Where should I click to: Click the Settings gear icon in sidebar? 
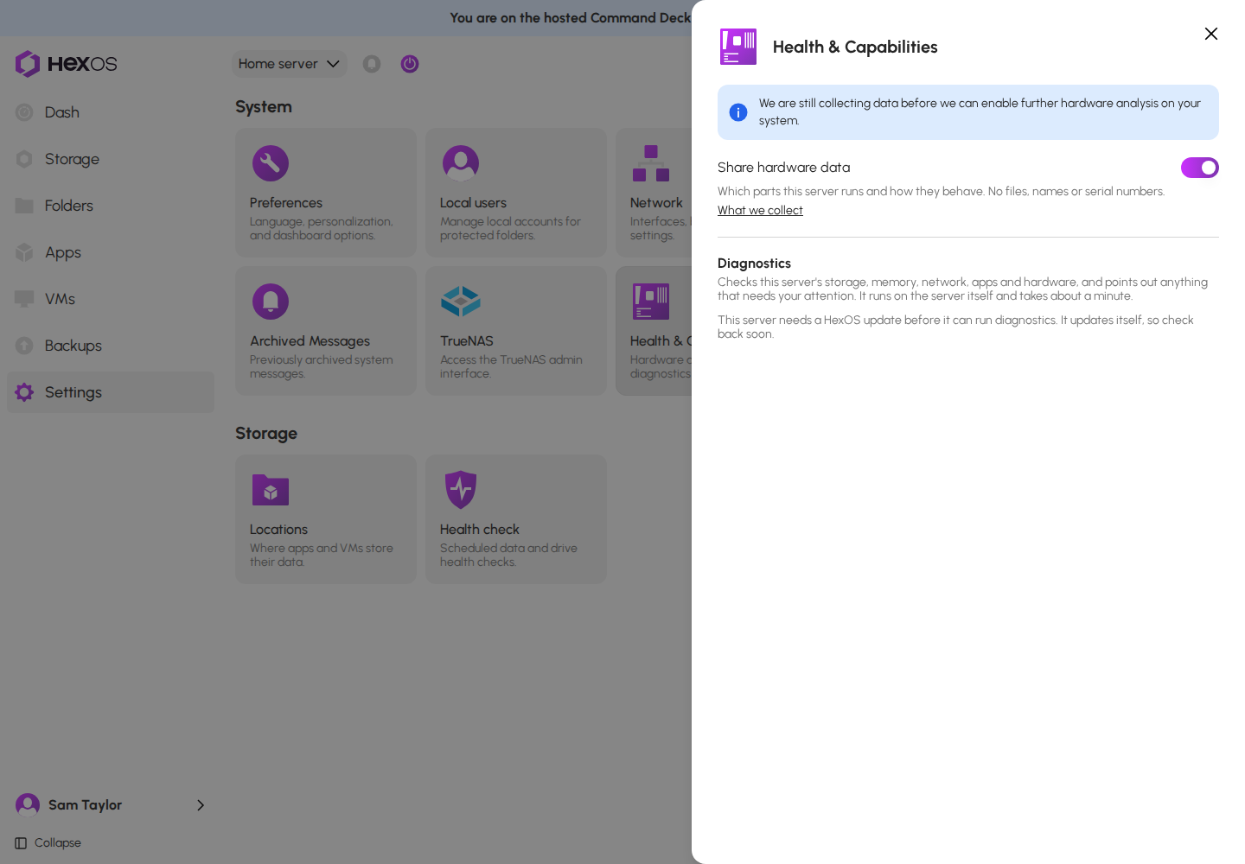coord(24,392)
